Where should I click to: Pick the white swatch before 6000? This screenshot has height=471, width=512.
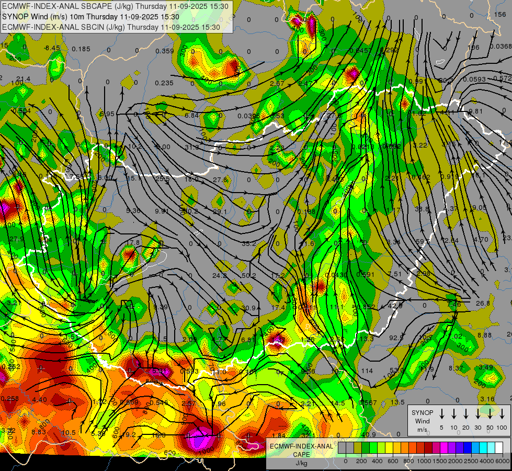click(x=498, y=447)
